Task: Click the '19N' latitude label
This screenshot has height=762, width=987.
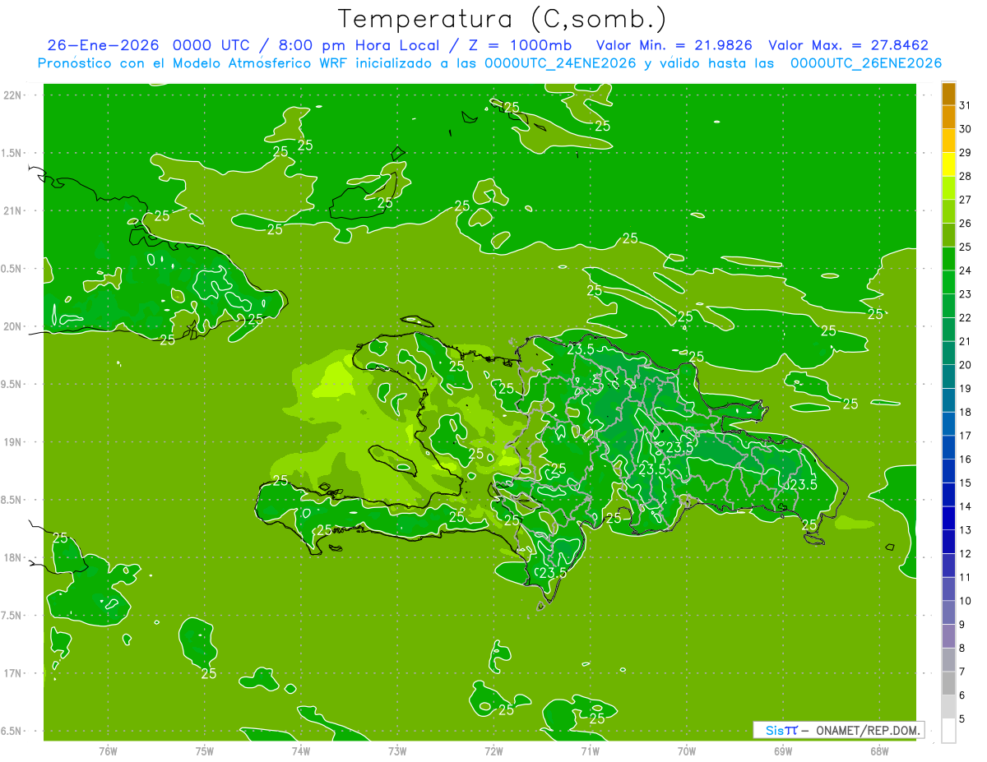Action: tap(13, 442)
